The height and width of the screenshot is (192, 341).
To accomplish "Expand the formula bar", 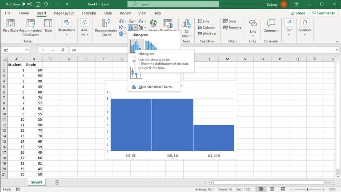I will point(337,50).
